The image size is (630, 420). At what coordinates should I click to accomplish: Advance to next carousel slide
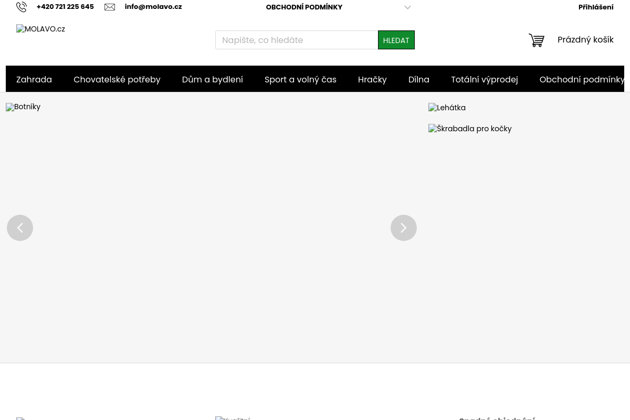click(404, 228)
